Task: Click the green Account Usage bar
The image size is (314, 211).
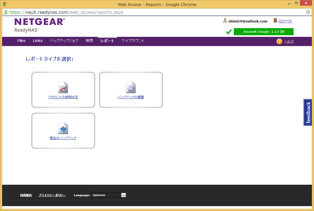Action: [263, 32]
